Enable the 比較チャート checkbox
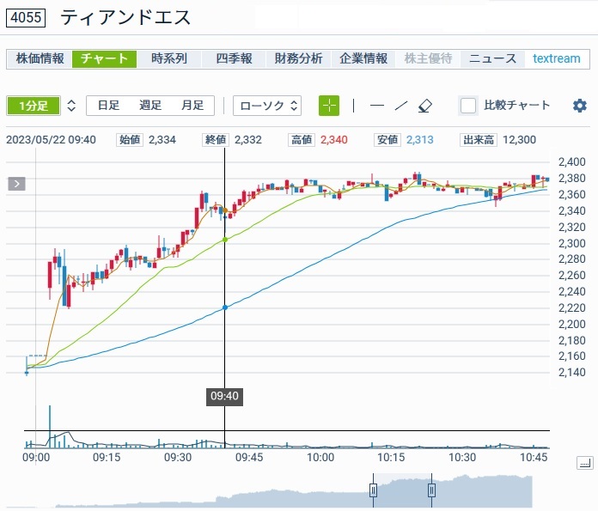 point(468,106)
